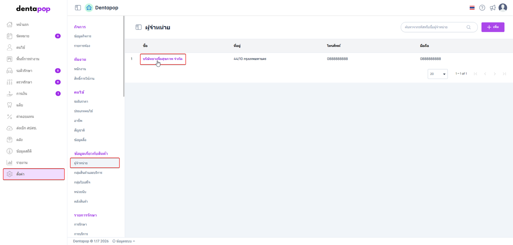Click the การเงิน badge showing 1
This screenshot has width=513, height=245.
(58, 94)
